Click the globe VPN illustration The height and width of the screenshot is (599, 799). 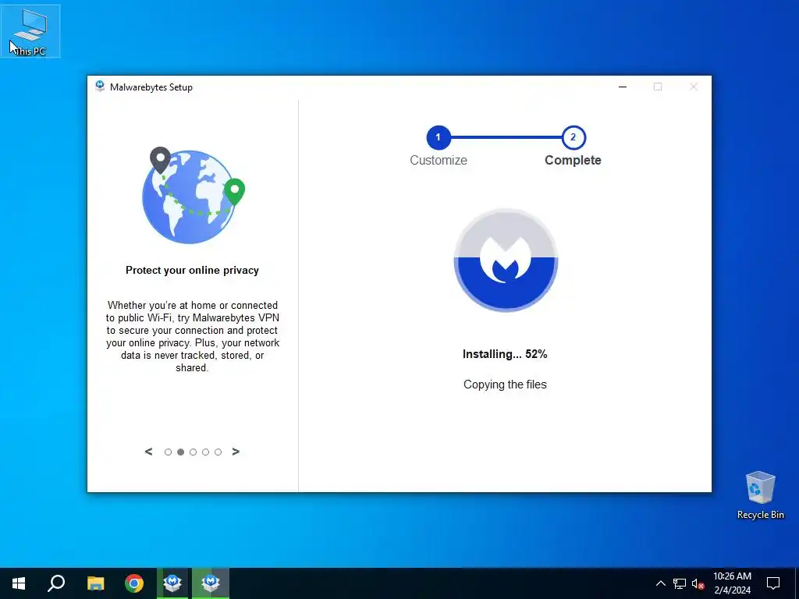tap(194, 195)
